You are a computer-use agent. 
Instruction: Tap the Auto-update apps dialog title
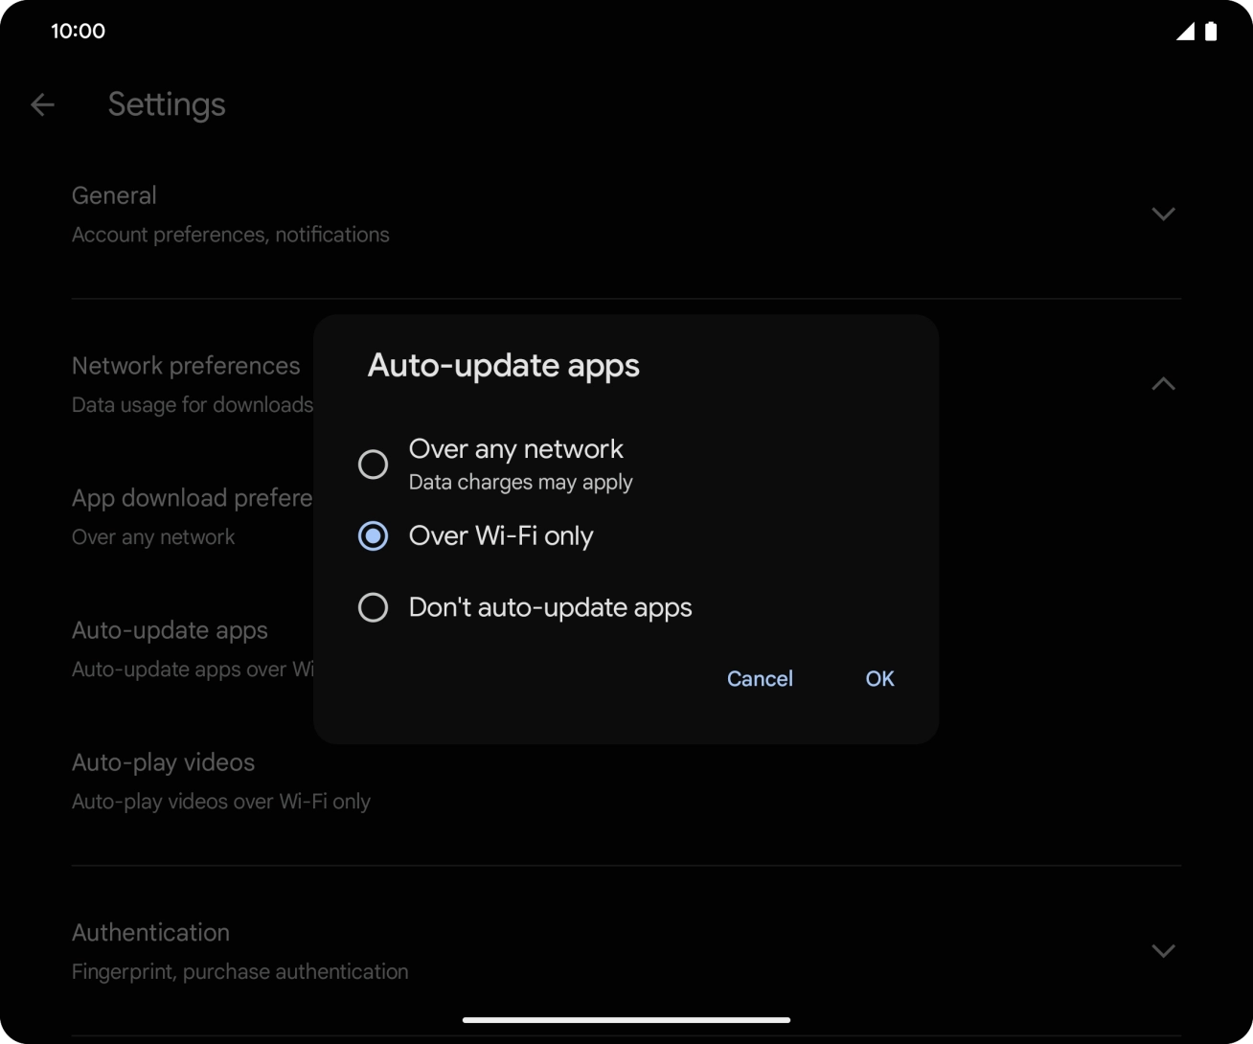pos(503,365)
